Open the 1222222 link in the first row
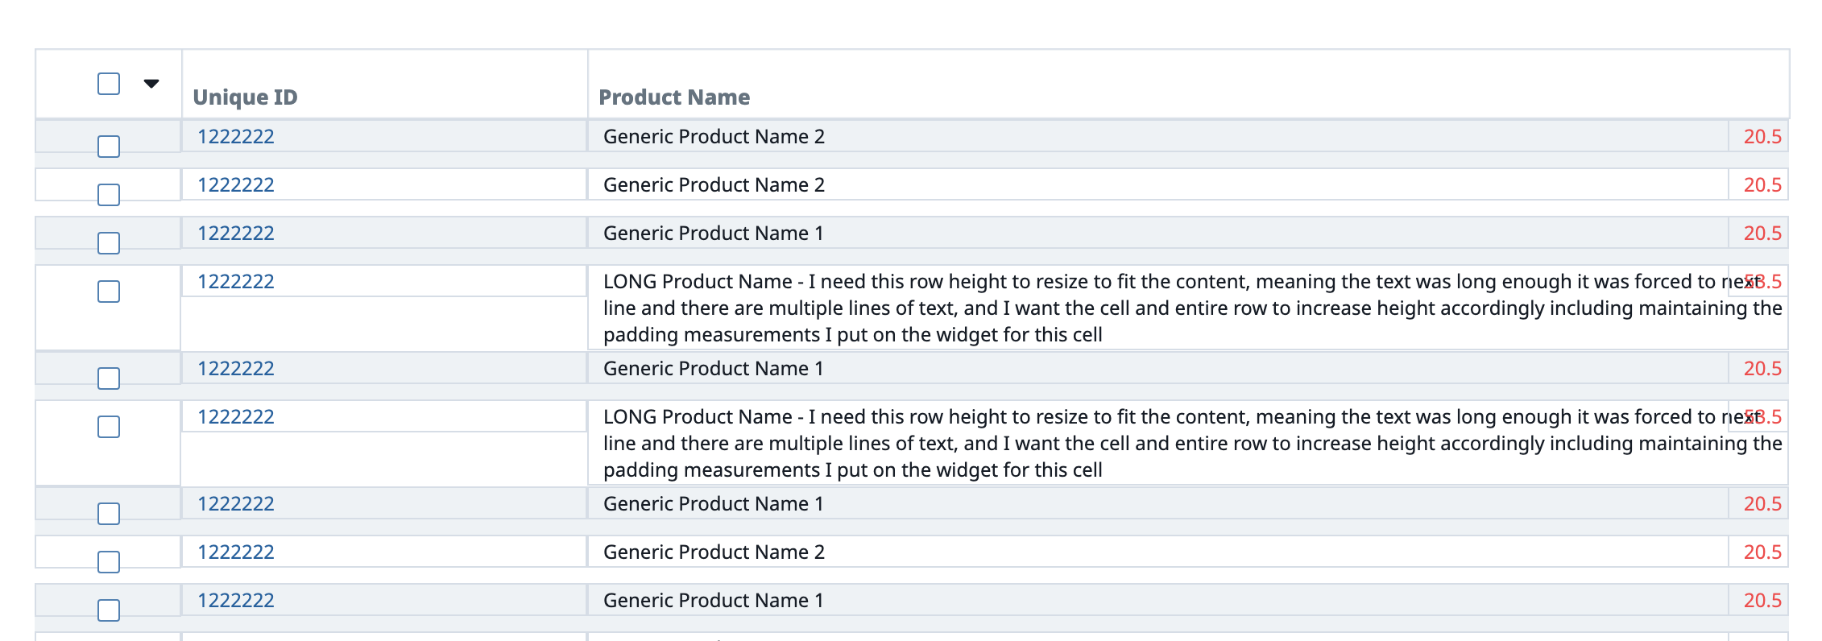 pyautogui.click(x=236, y=137)
